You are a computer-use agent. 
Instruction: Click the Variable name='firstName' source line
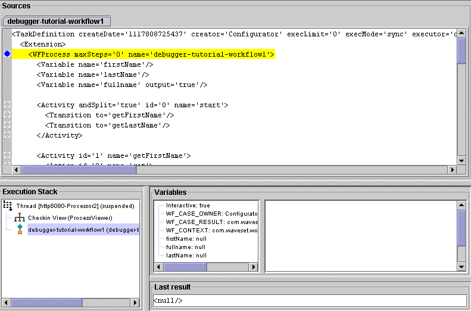coord(95,64)
